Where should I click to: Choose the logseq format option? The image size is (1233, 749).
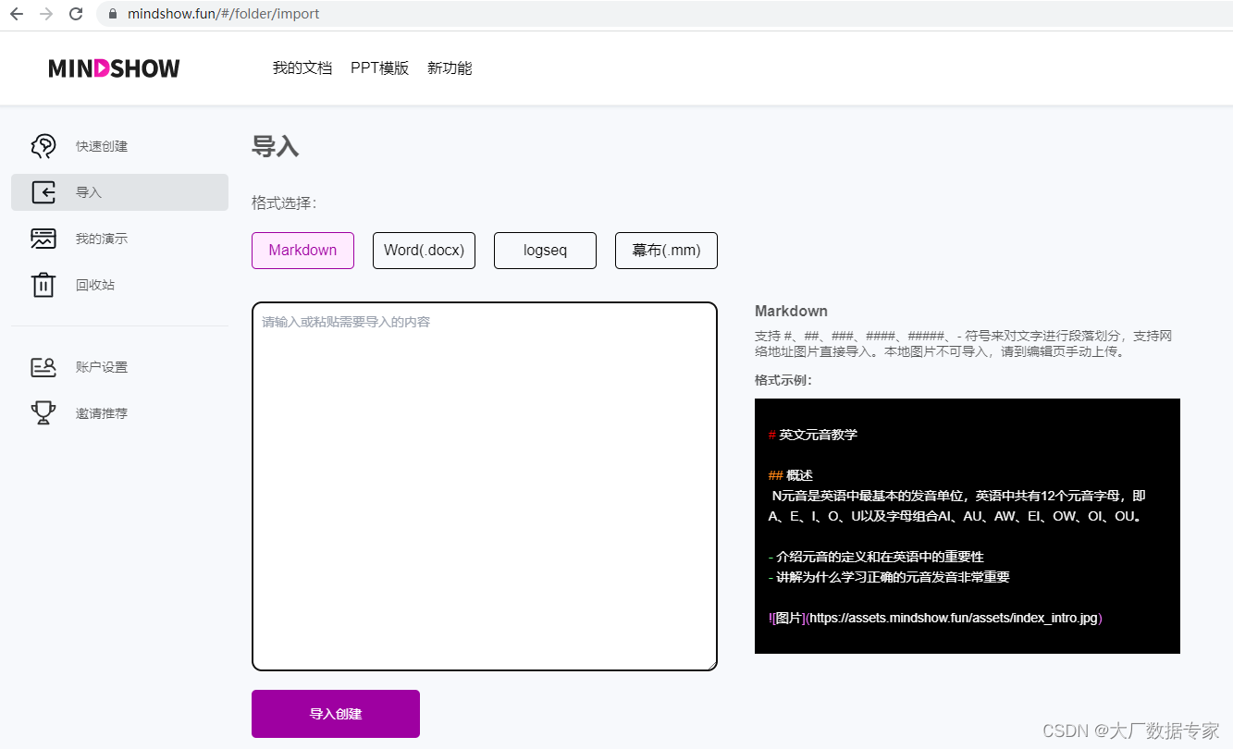[545, 251]
